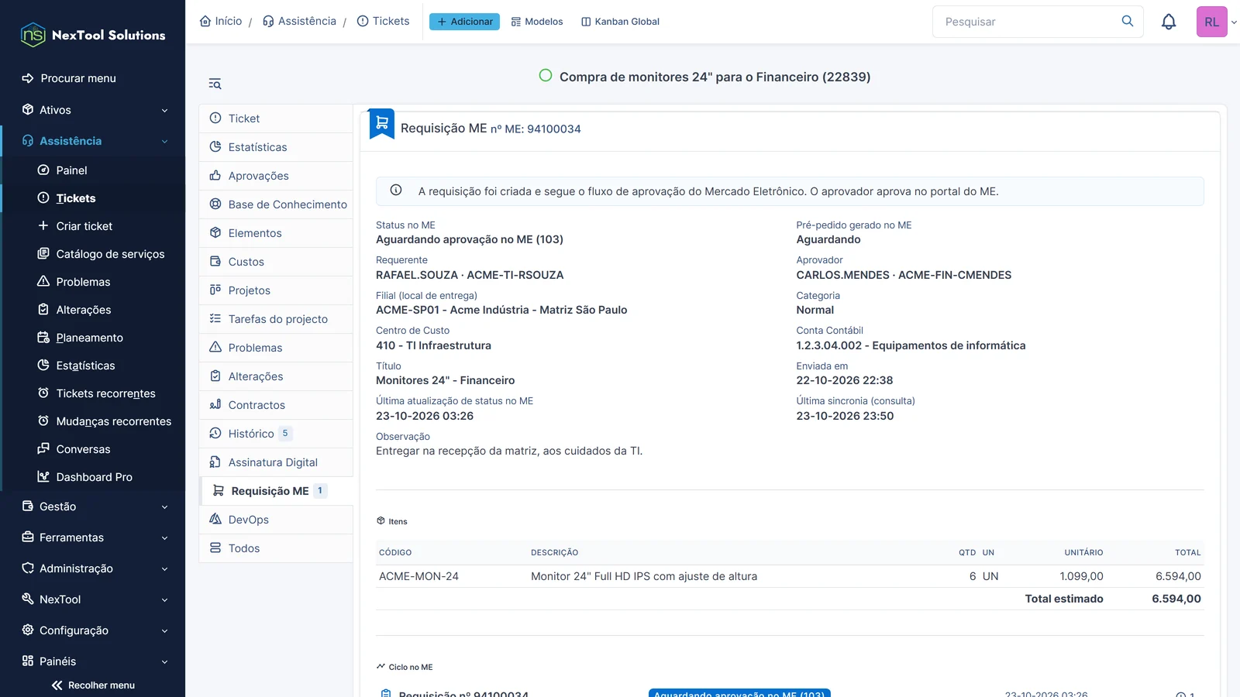Open Modelos in top toolbar

(x=537, y=22)
